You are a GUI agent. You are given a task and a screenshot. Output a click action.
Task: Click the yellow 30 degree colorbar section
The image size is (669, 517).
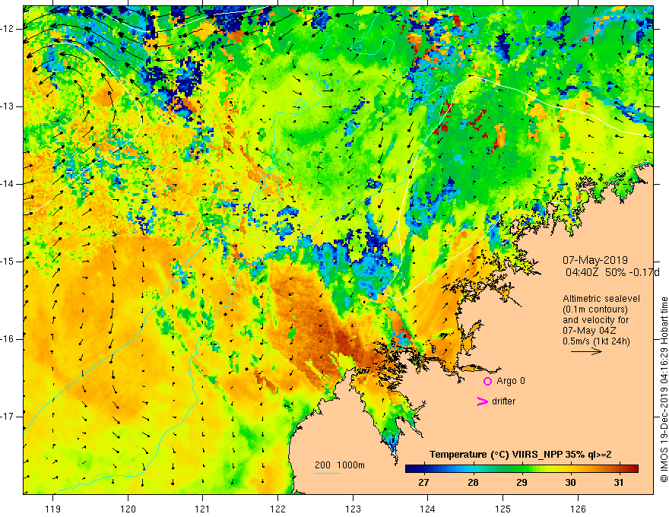(570, 469)
